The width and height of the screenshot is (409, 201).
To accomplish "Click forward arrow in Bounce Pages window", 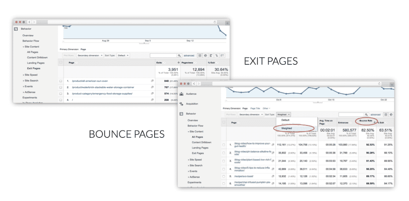I will point(199,84).
